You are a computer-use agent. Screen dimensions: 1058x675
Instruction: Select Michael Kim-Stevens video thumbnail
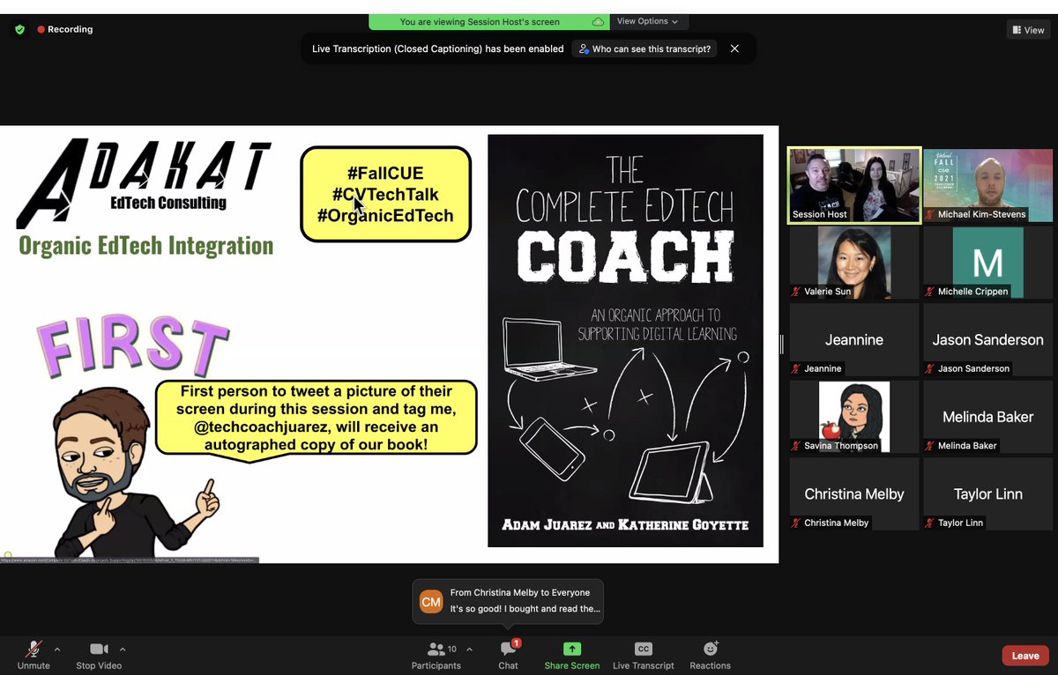click(987, 185)
